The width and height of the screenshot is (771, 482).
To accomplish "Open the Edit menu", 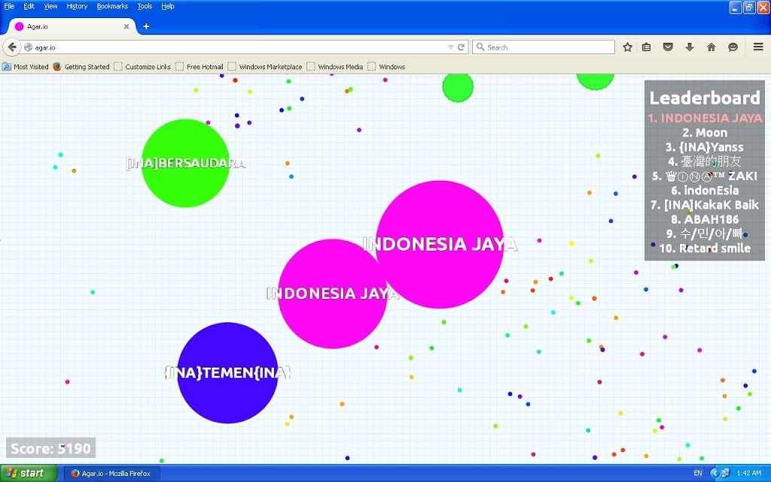I will [x=29, y=6].
